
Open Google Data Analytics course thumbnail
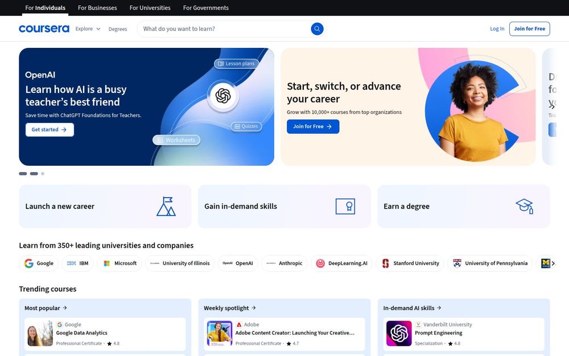(40, 333)
